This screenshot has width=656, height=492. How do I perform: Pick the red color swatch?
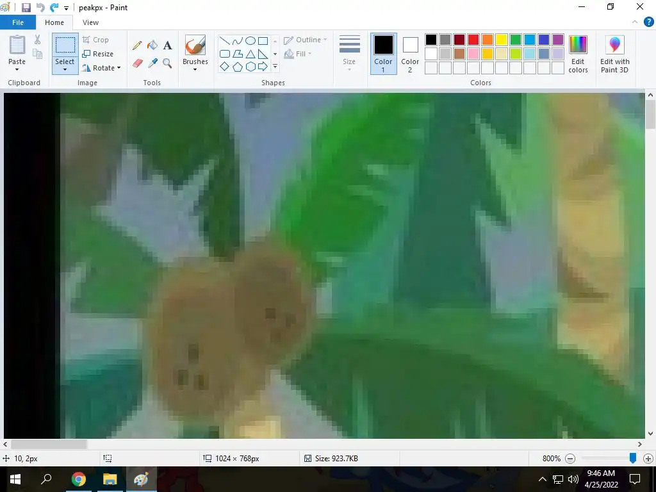coord(473,40)
